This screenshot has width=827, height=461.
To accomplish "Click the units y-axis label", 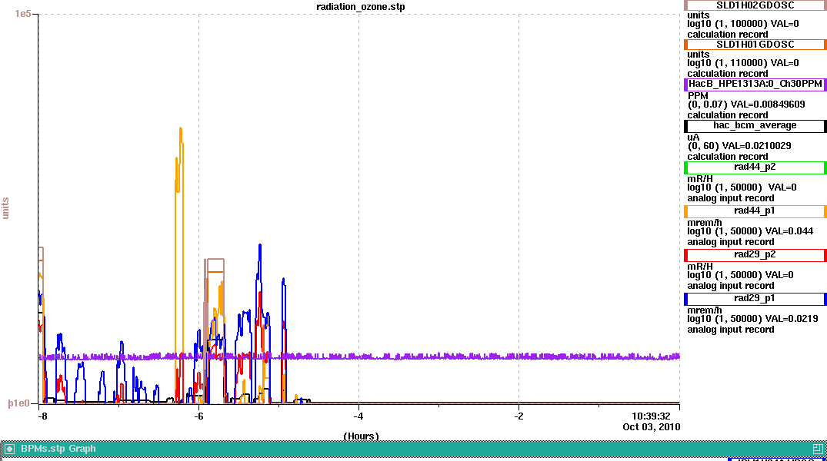I will click(x=6, y=208).
